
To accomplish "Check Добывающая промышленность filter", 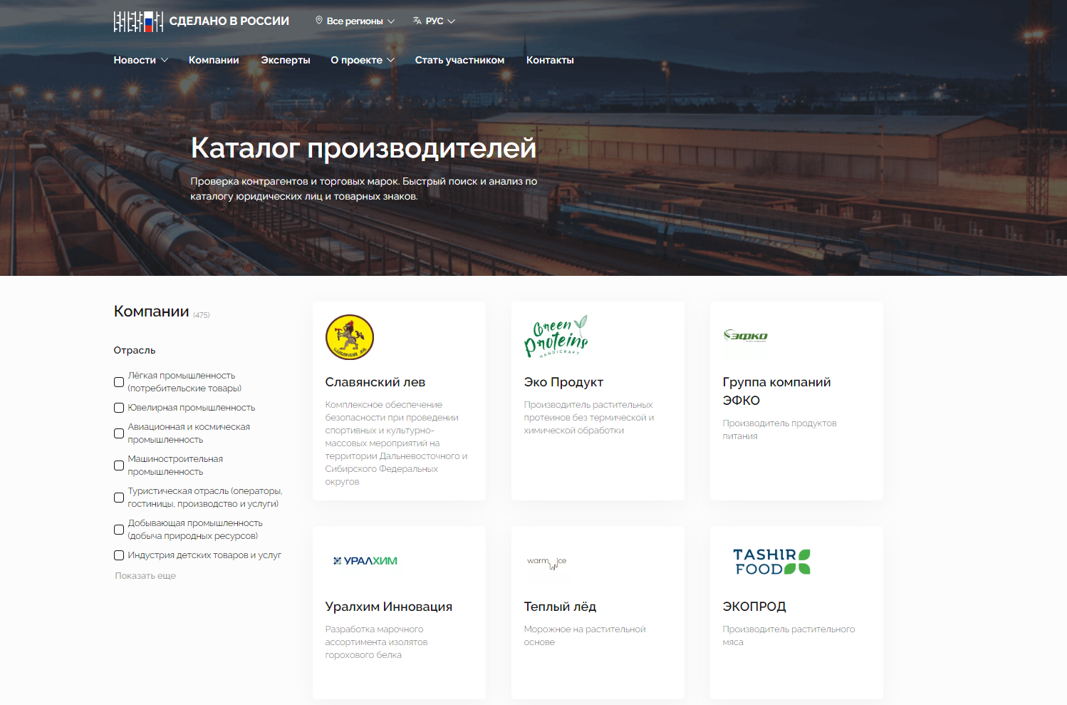I will [x=119, y=530].
